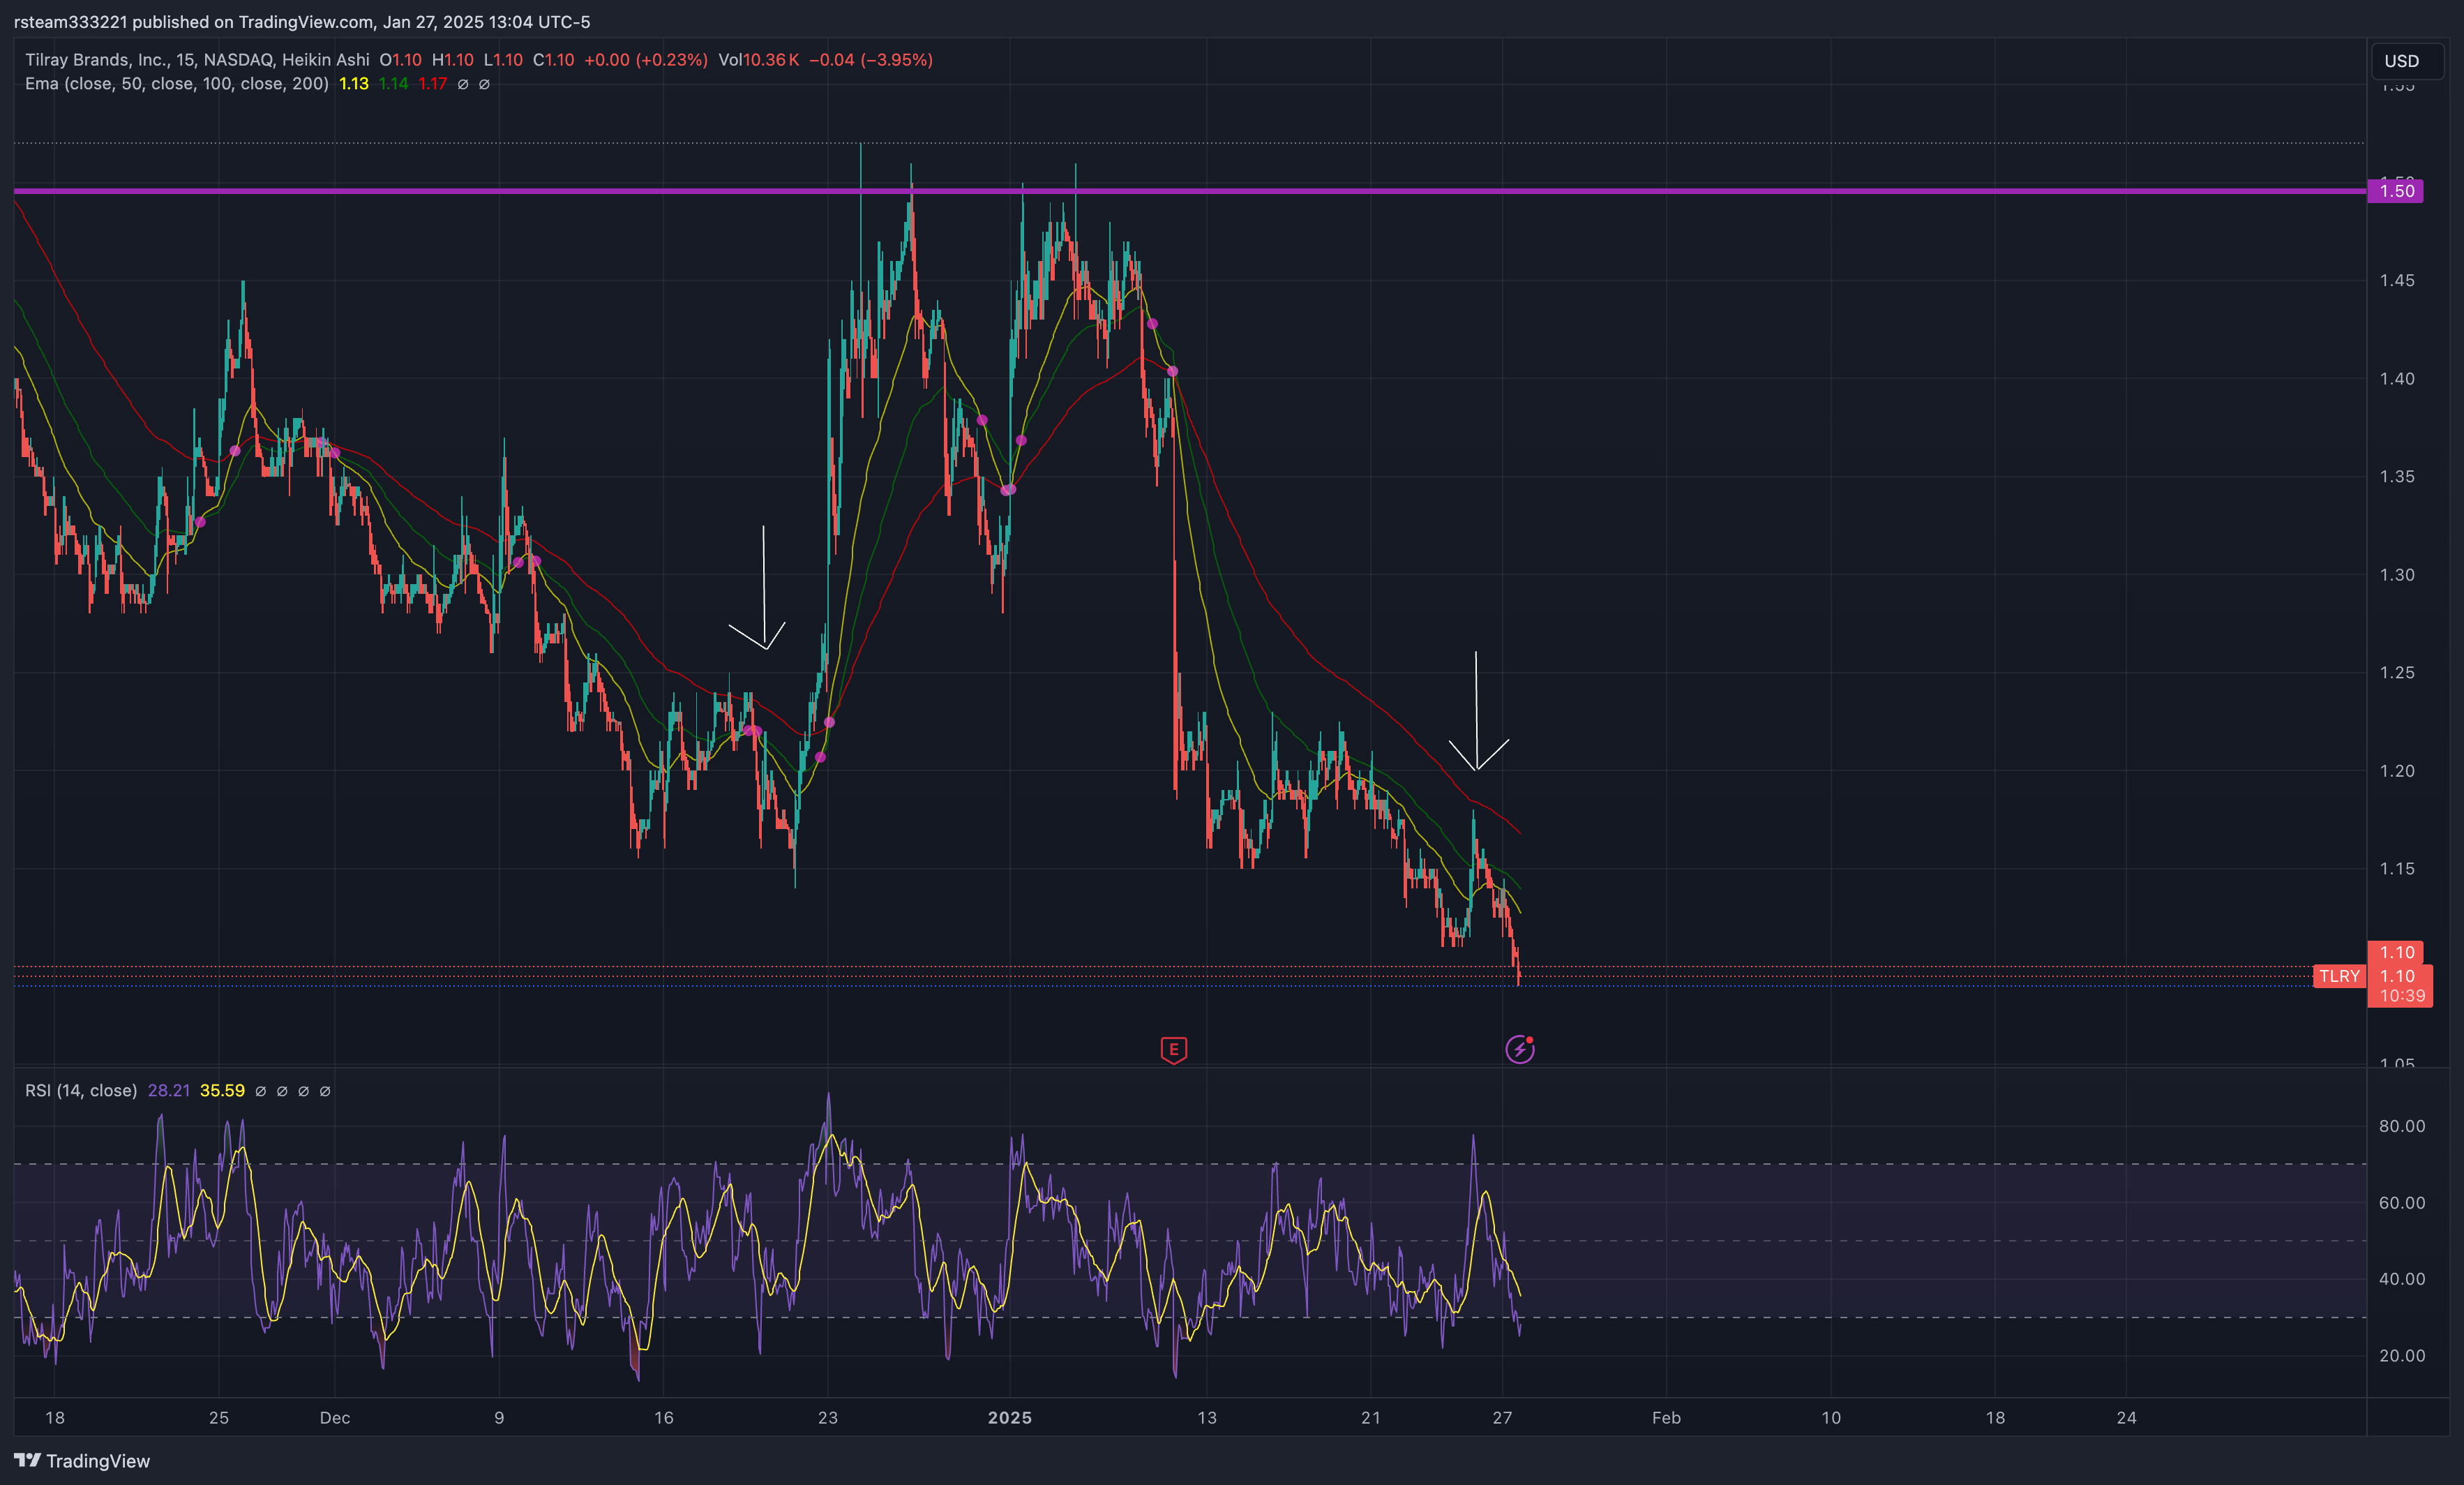Click the low value L1.10

point(503,60)
